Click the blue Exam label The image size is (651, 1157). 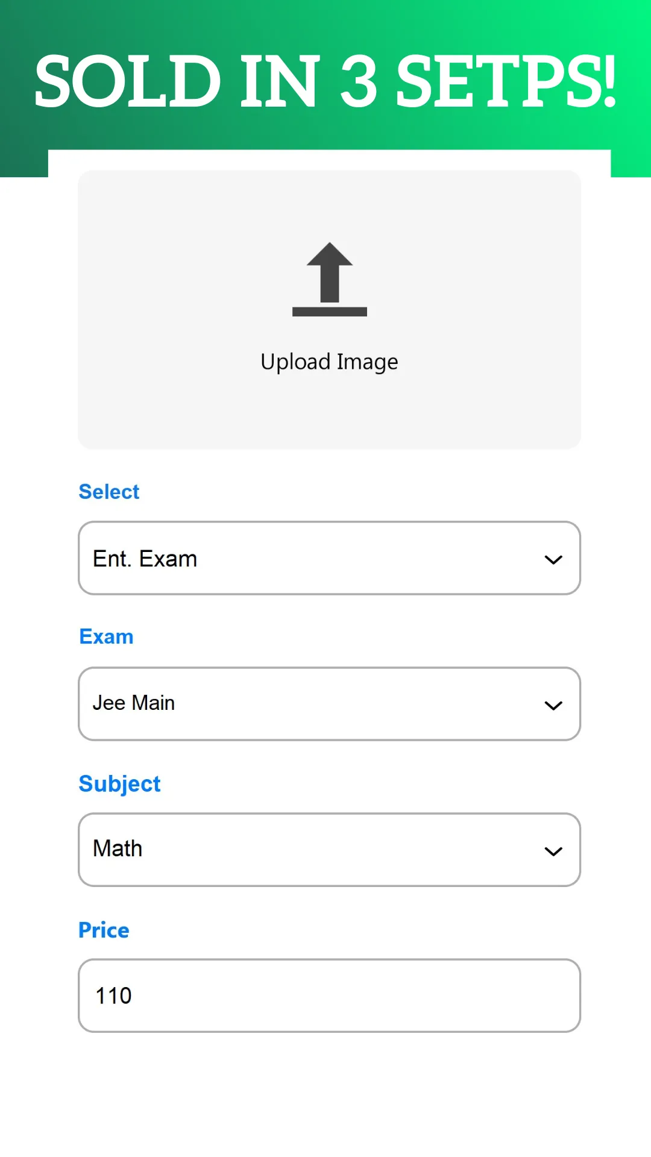click(x=106, y=637)
